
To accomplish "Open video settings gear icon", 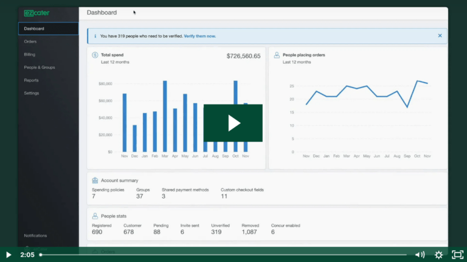I will (438, 255).
